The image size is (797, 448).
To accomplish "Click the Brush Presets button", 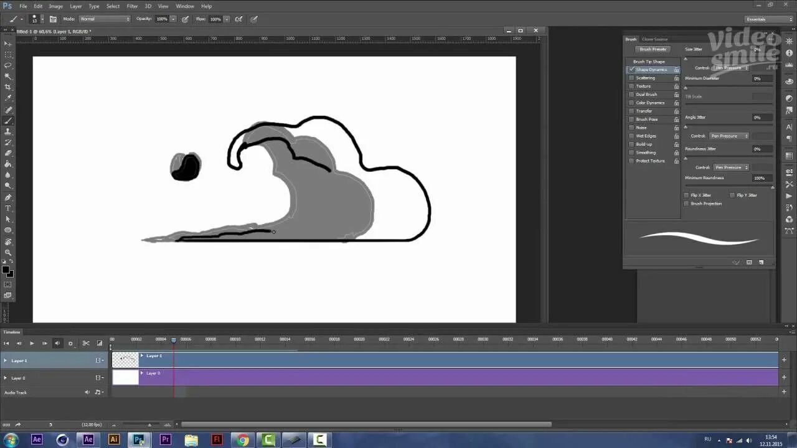I will tap(653, 49).
